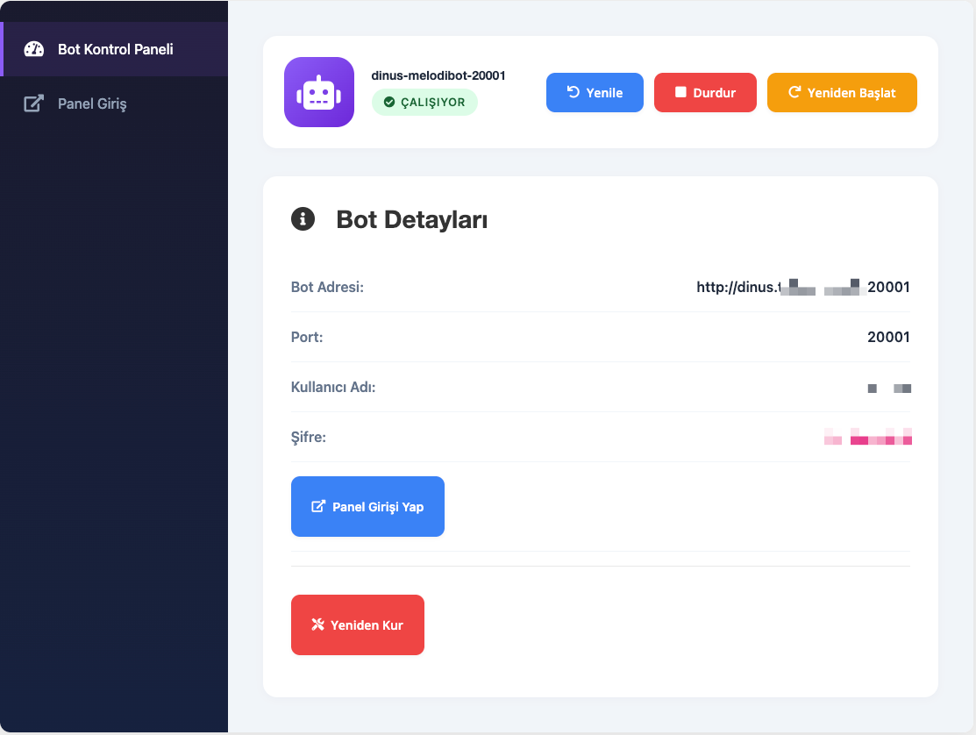Click the purple robot bot avatar

tap(319, 92)
